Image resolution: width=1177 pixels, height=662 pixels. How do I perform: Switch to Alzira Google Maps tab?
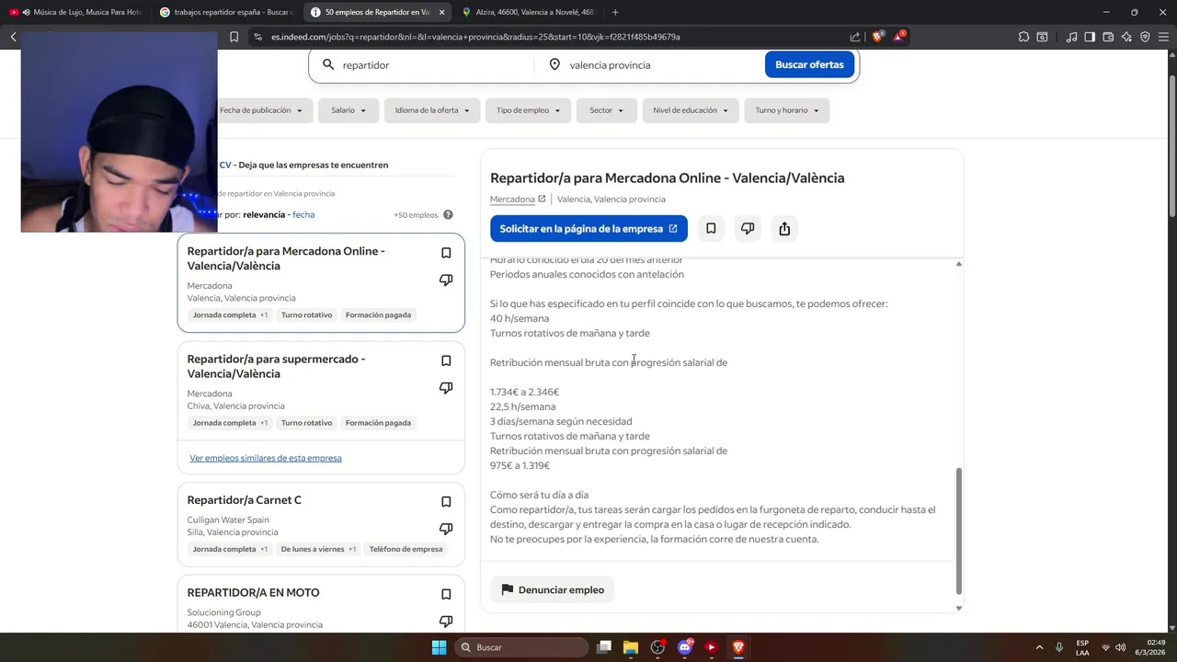click(528, 12)
